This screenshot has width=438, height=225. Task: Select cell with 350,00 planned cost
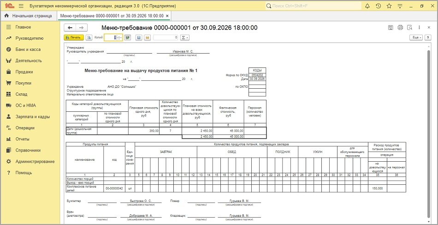click(144, 131)
